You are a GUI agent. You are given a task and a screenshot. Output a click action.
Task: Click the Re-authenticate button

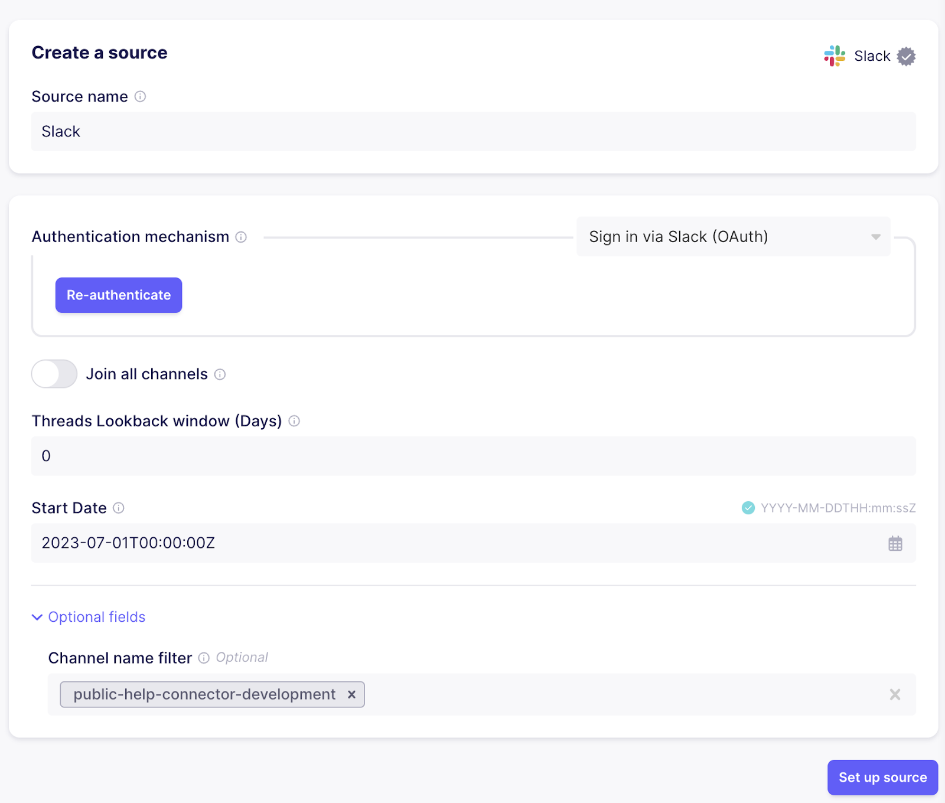tap(118, 295)
